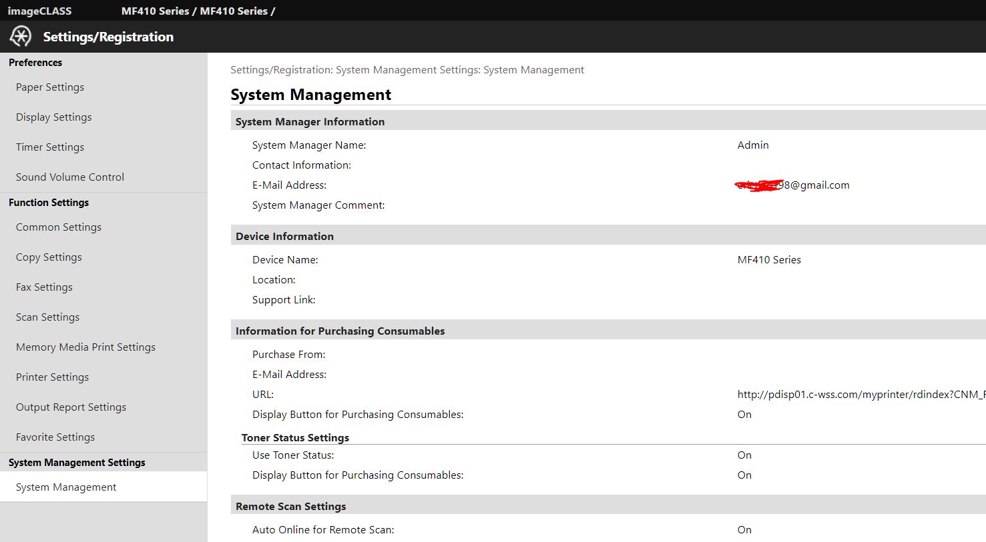Open Sound Volume Control
The image size is (986, 542).
pyautogui.click(x=70, y=177)
